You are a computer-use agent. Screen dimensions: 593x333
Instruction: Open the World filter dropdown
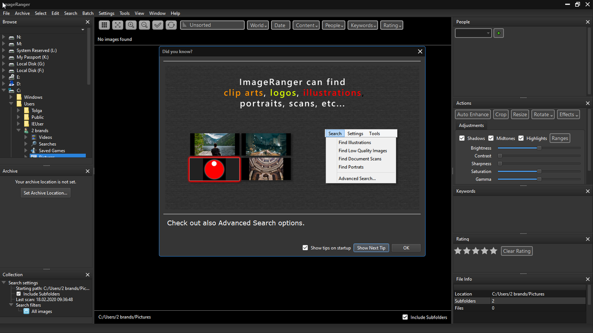click(258, 25)
